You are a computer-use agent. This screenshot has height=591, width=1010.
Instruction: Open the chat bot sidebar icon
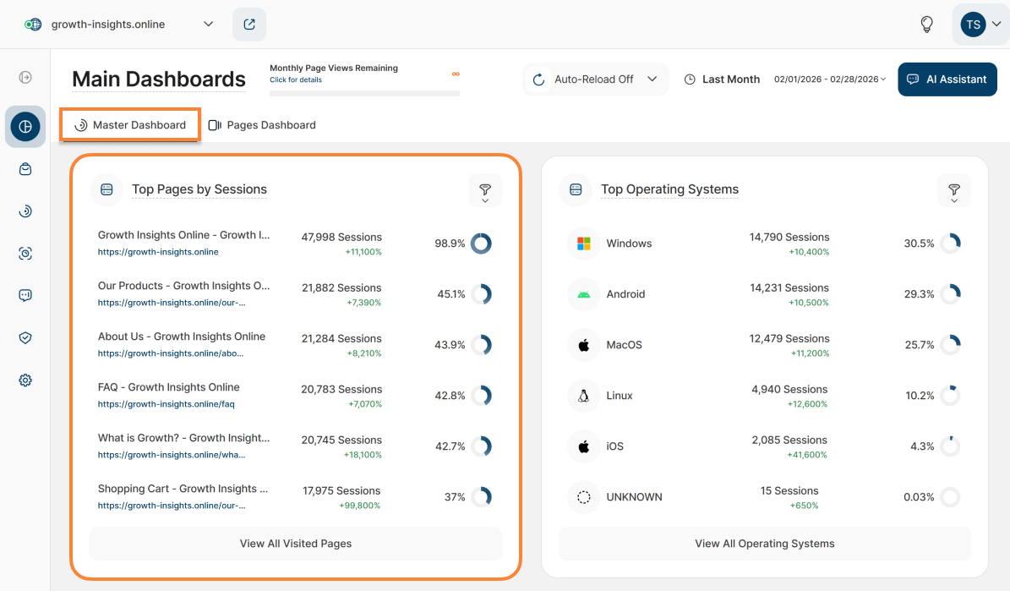tap(25, 296)
